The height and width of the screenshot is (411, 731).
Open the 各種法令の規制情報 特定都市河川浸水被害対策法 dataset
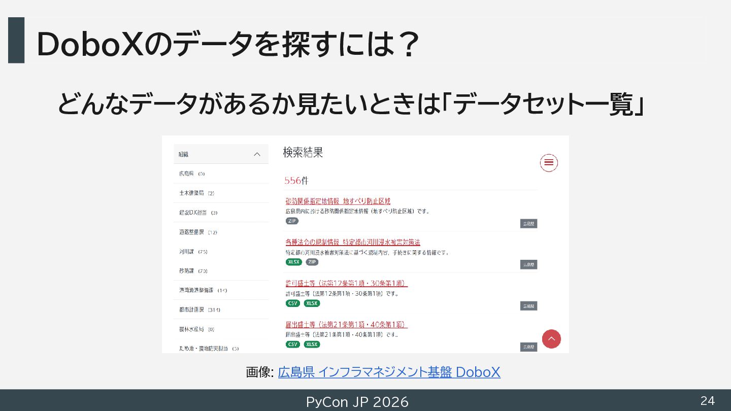(353, 242)
